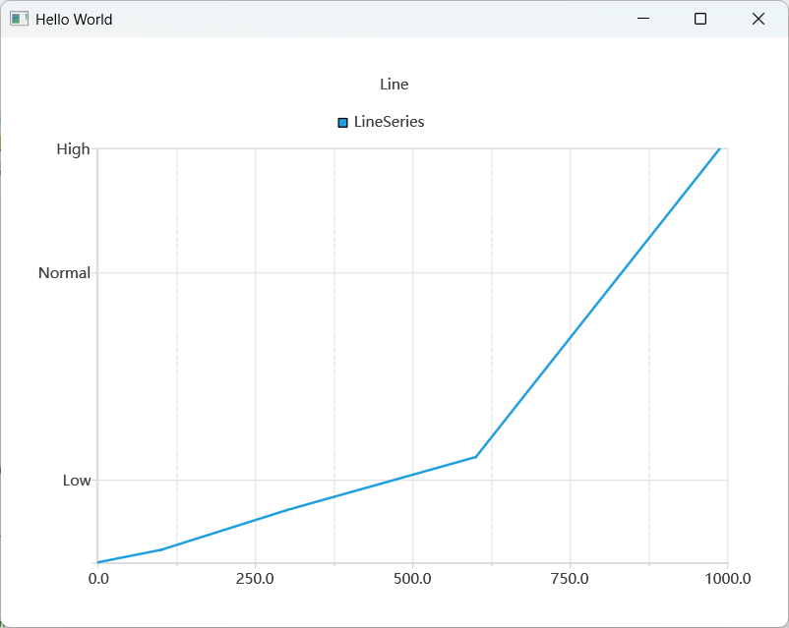This screenshot has width=789, height=628.
Task: Close the Hello World window
Action: [x=759, y=19]
